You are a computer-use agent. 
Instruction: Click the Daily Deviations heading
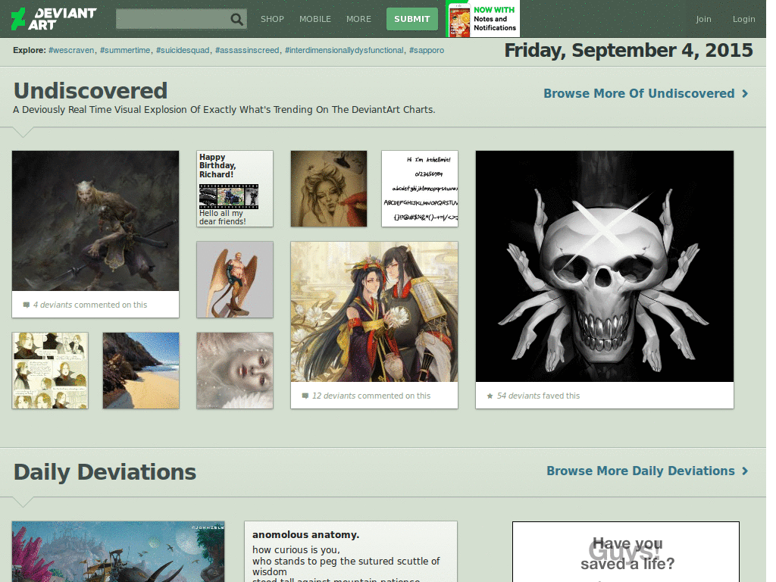105,472
